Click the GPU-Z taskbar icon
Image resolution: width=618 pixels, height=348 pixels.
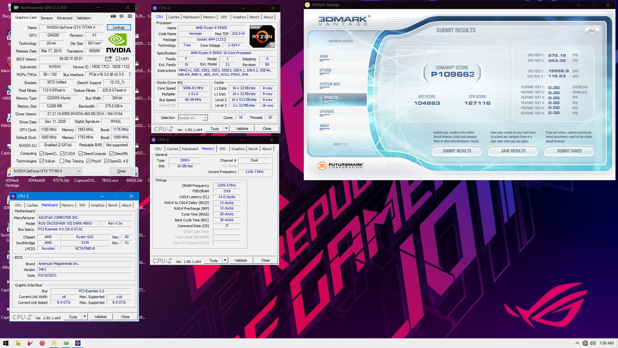tap(66, 343)
